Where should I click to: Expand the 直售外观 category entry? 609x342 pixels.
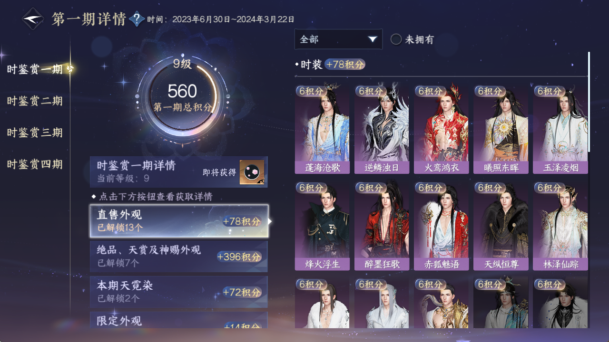click(179, 221)
